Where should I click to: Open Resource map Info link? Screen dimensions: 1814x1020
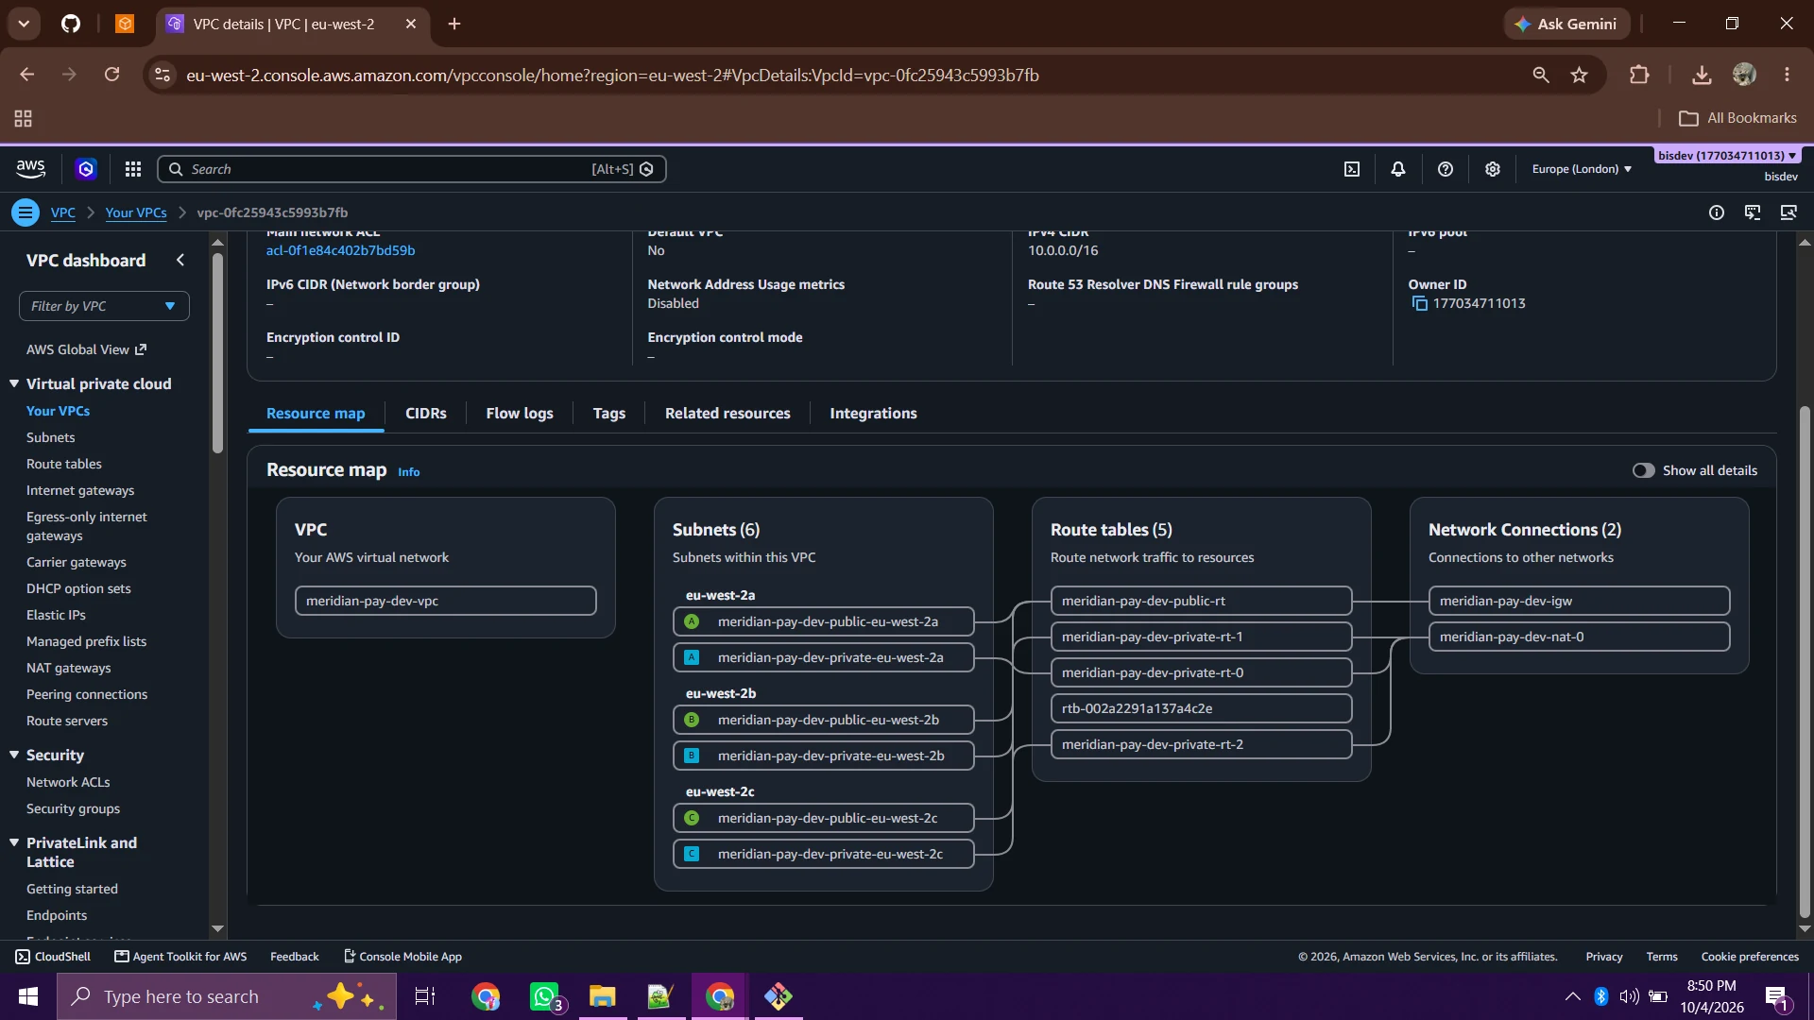coord(409,472)
